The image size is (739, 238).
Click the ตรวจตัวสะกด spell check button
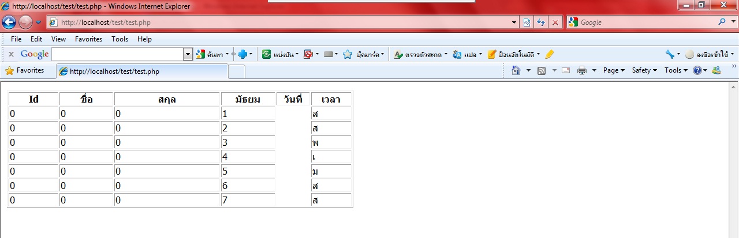[x=420, y=54]
